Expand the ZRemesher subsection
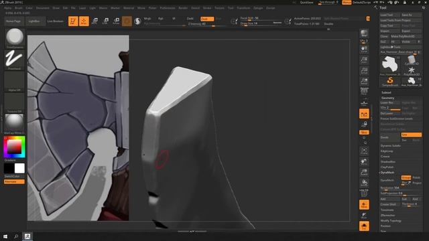Viewport: 429px width, 241px height. [x=387, y=216]
